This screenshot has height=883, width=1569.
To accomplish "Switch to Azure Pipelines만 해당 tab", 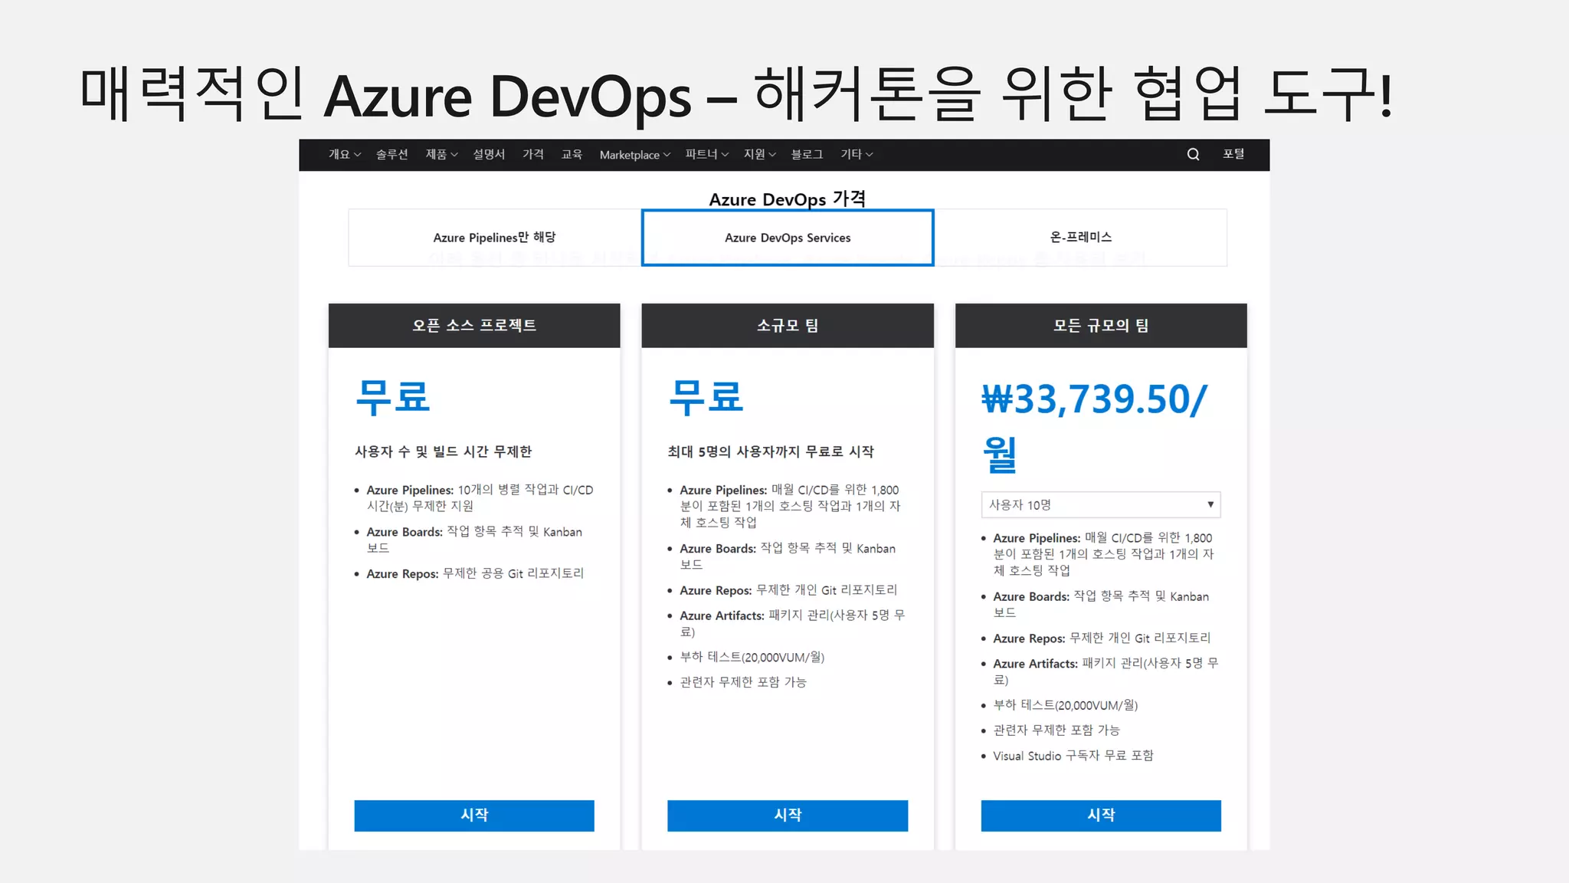I will coord(494,238).
